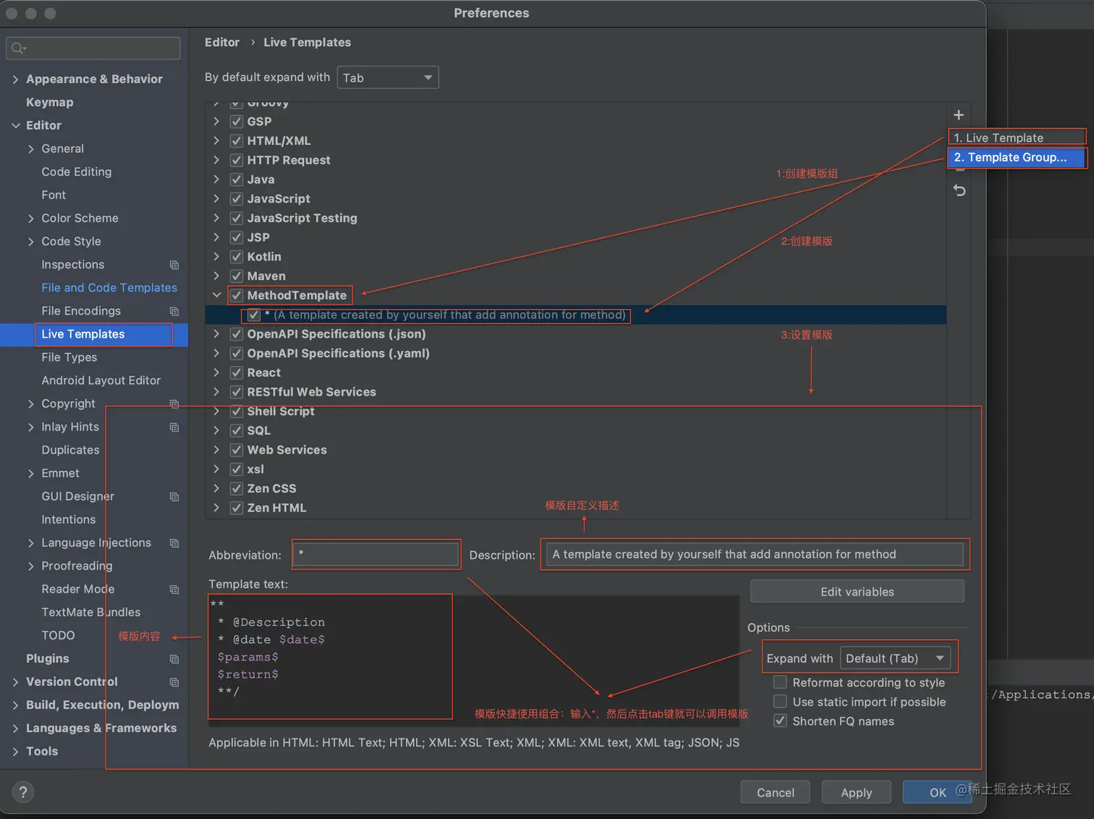Expand the JavaScript template group
Image resolution: width=1094 pixels, height=819 pixels.
(x=216, y=199)
